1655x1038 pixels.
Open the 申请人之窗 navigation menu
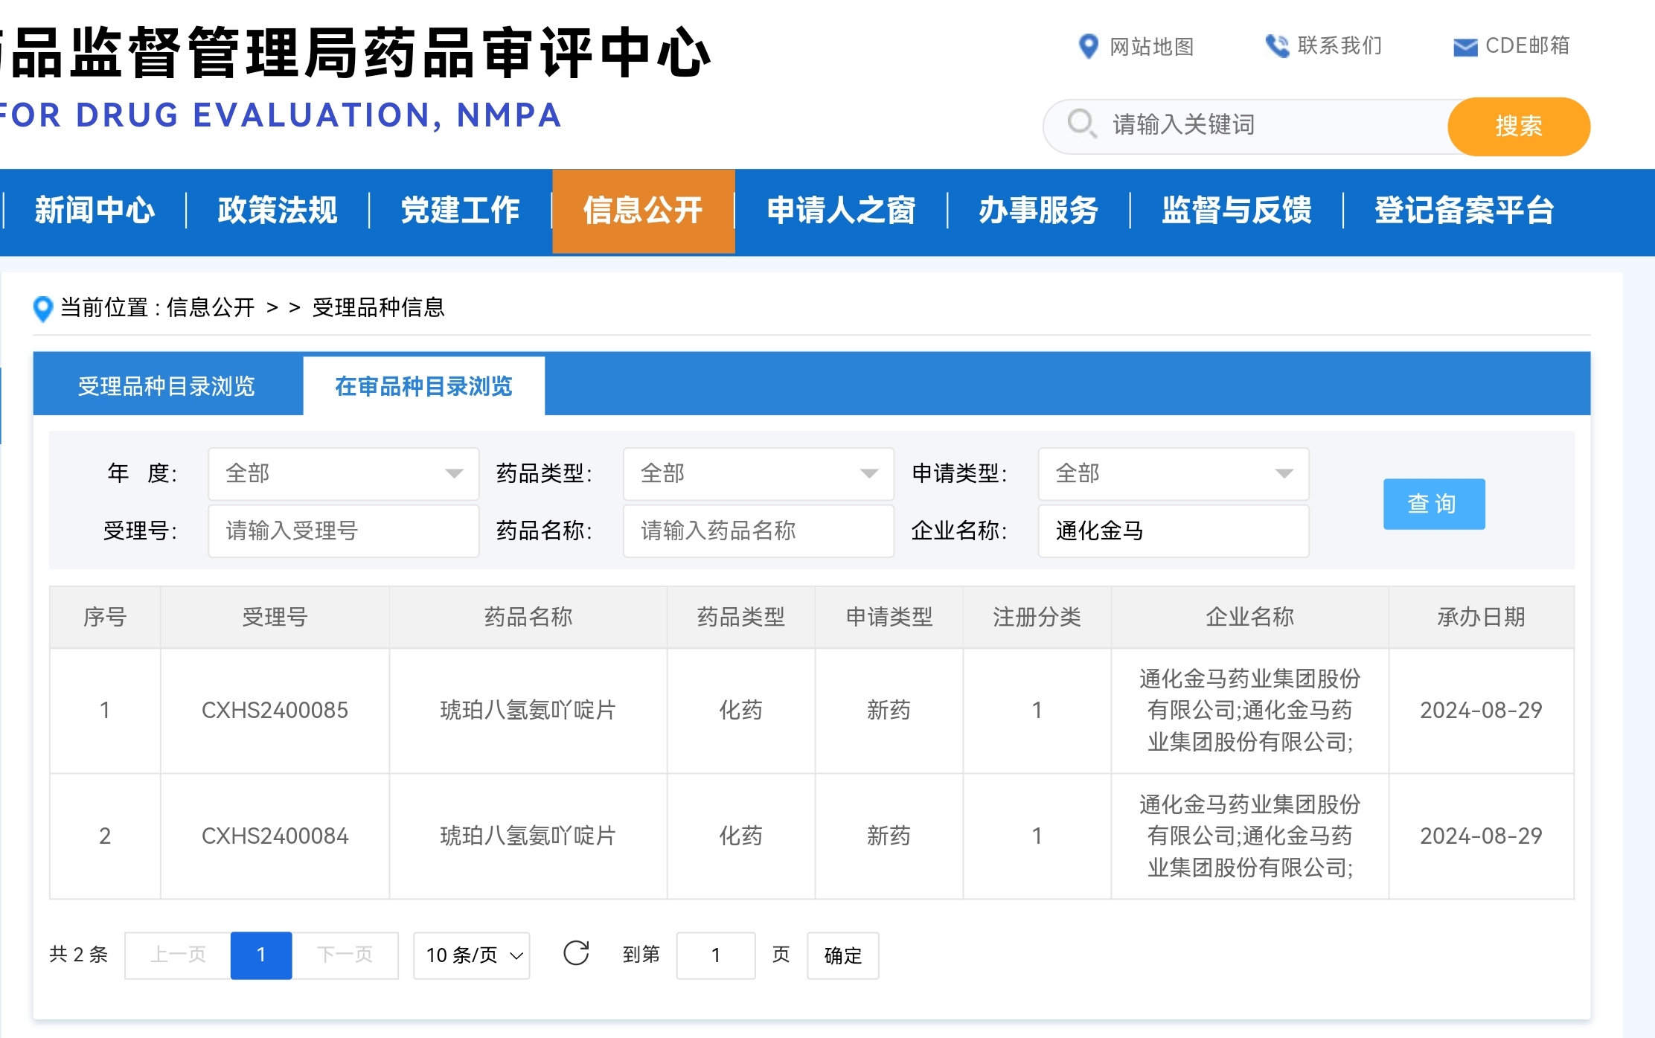pyautogui.click(x=841, y=211)
